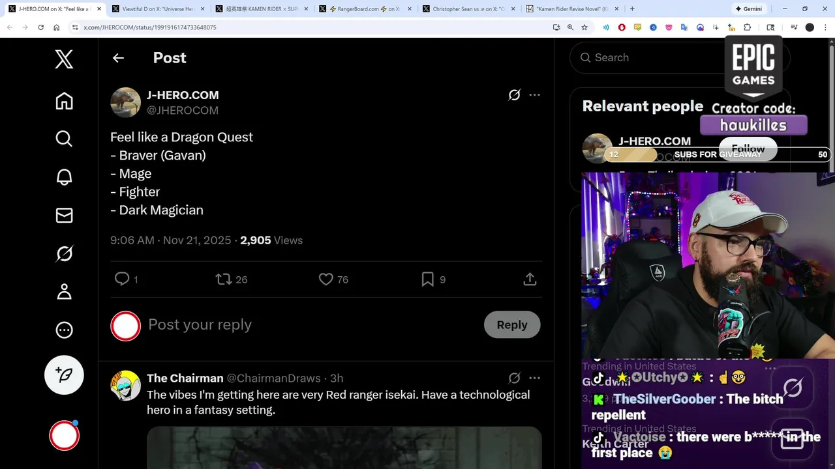Open Notifications bell icon
The width and height of the screenshot is (835, 469).
pyautogui.click(x=64, y=177)
